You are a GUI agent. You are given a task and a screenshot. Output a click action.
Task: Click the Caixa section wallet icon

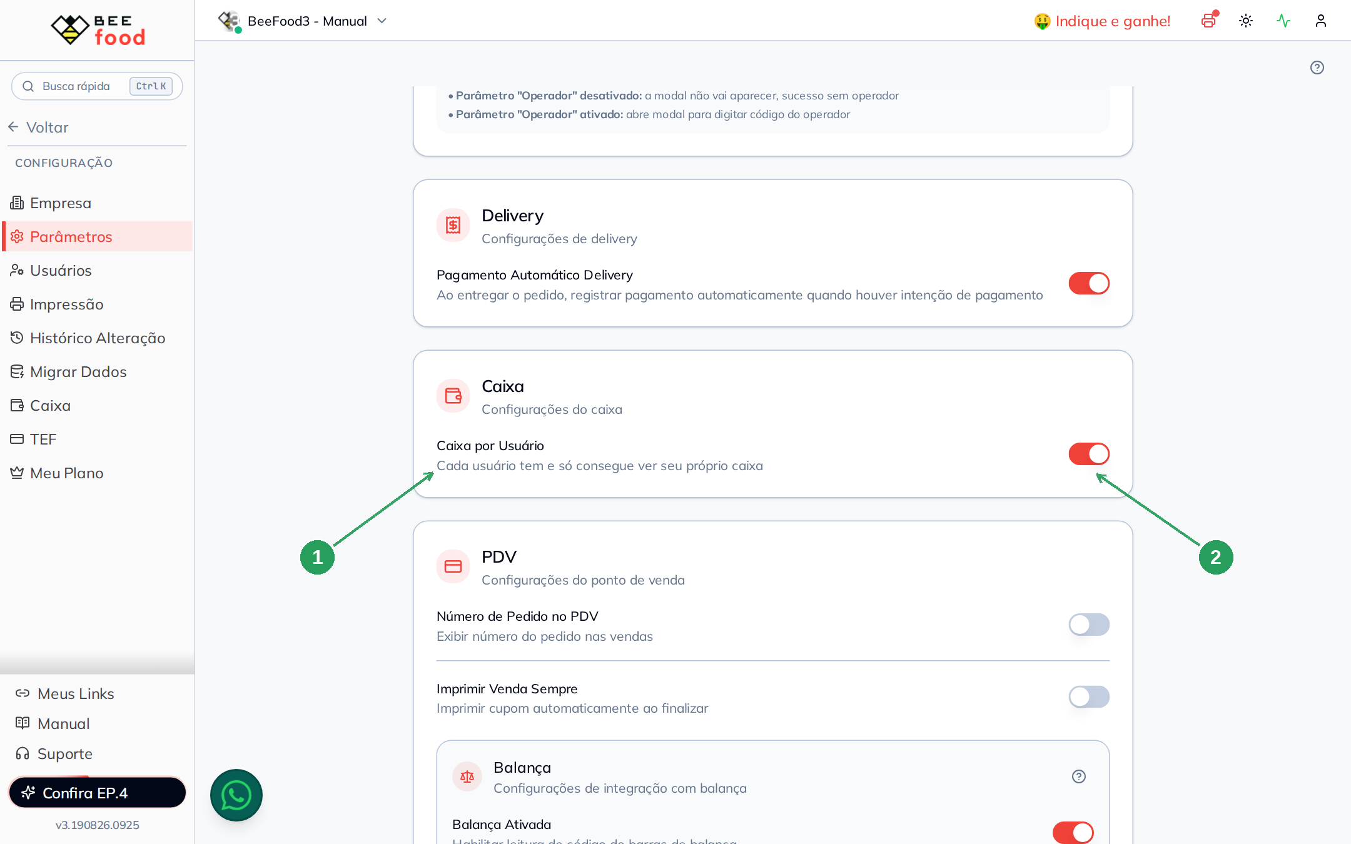tap(453, 396)
